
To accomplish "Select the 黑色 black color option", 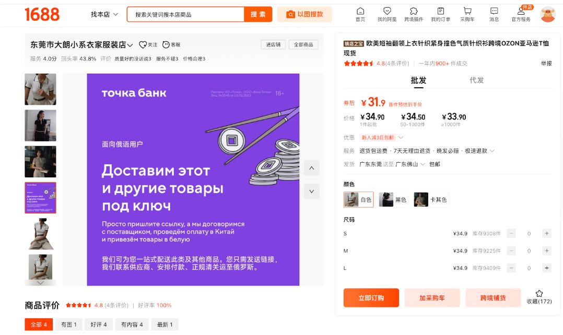I will point(393,200).
